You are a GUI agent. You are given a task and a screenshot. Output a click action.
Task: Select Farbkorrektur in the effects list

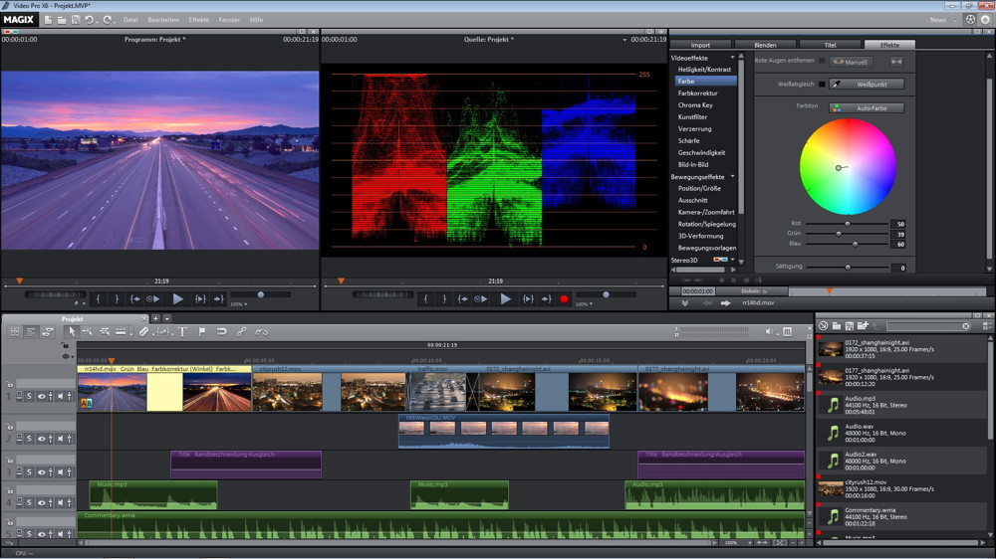coord(697,93)
